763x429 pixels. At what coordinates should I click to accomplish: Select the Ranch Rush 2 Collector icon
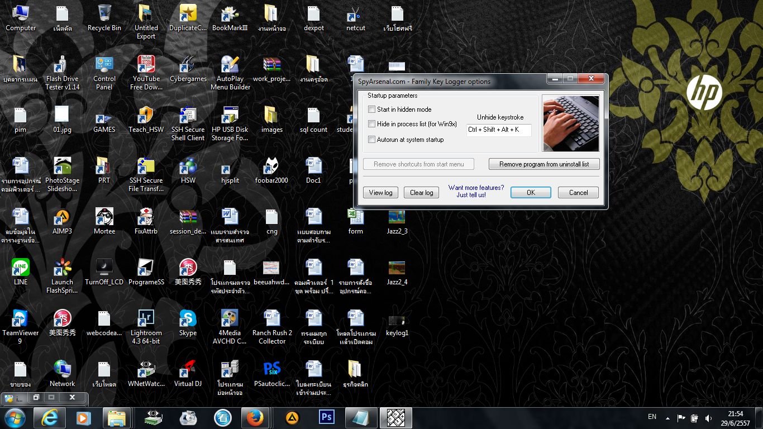click(x=272, y=327)
